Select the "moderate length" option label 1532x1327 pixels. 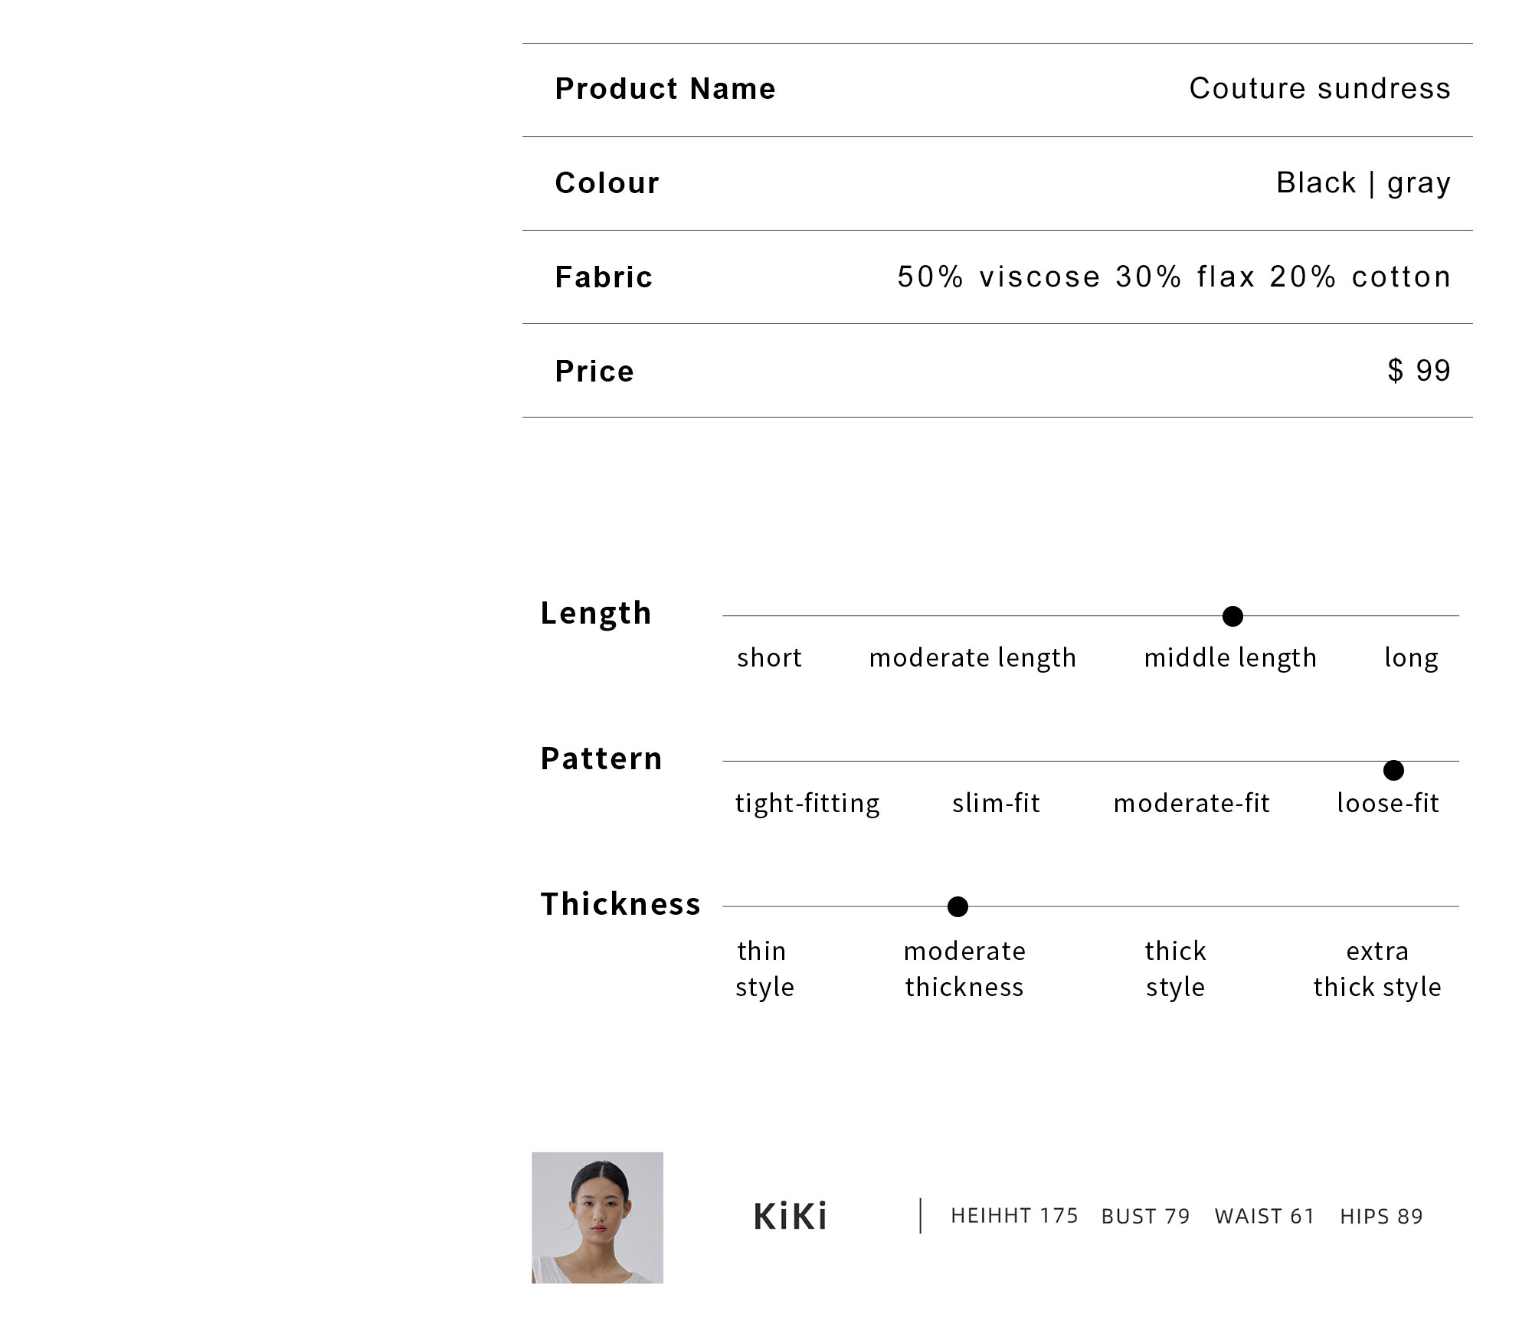(x=972, y=657)
